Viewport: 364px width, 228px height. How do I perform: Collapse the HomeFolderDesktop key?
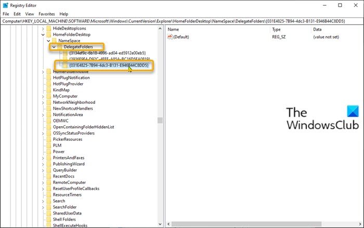[x=43, y=35]
